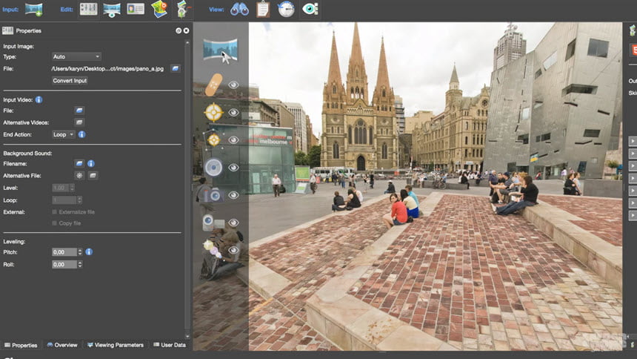Browse for Alternative Videos

[x=79, y=122]
